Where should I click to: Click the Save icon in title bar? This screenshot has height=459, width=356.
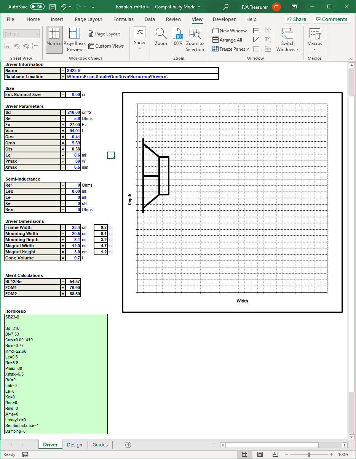pos(53,7)
